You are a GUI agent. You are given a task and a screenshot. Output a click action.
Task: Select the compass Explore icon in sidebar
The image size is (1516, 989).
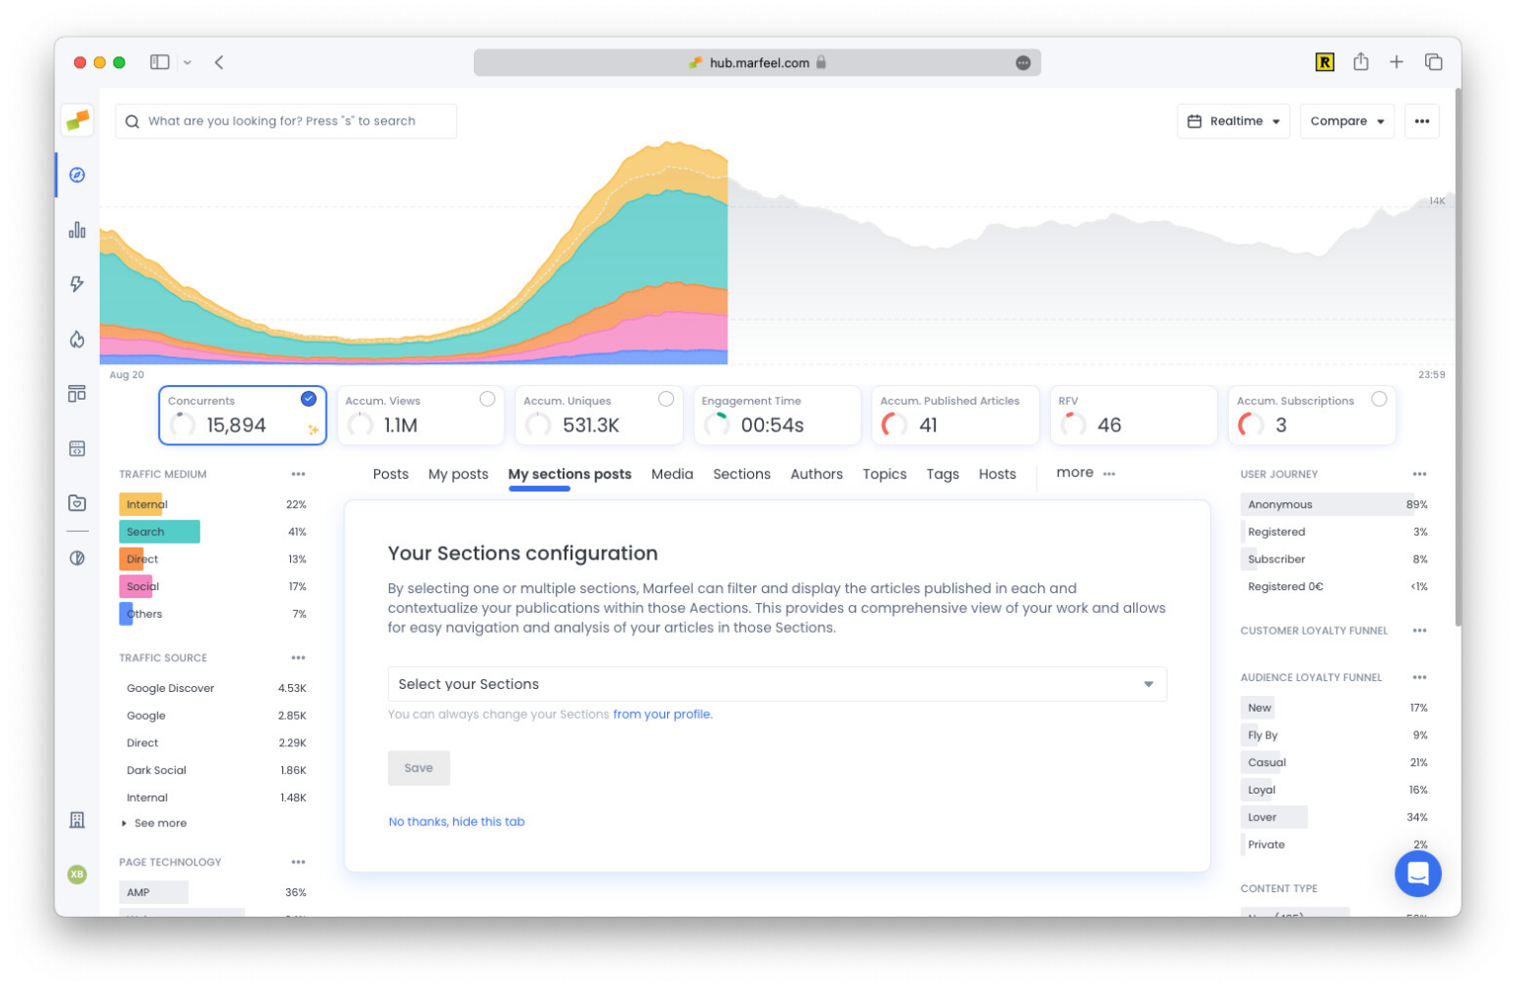pos(76,175)
